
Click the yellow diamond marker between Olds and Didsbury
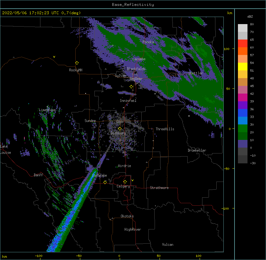tap(120, 129)
